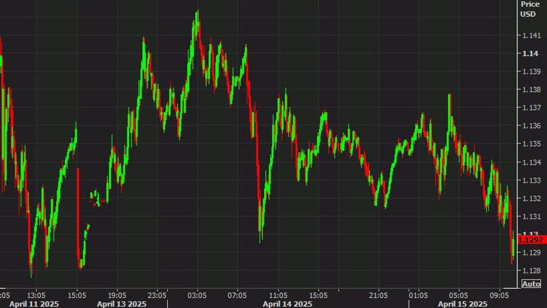Click the 13:05 time label

click(36, 296)
